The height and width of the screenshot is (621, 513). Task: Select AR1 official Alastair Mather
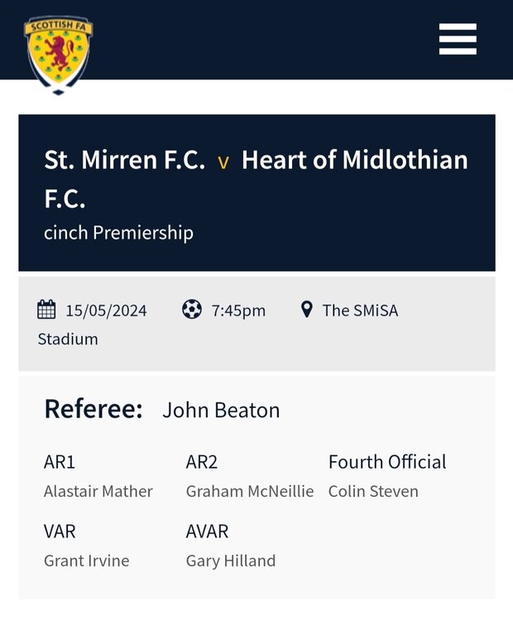(x=98, y=492)
